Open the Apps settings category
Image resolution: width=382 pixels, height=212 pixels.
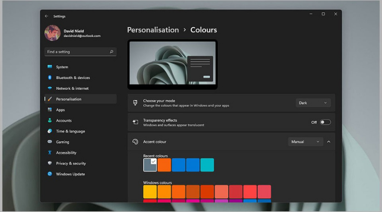(80, 110)
